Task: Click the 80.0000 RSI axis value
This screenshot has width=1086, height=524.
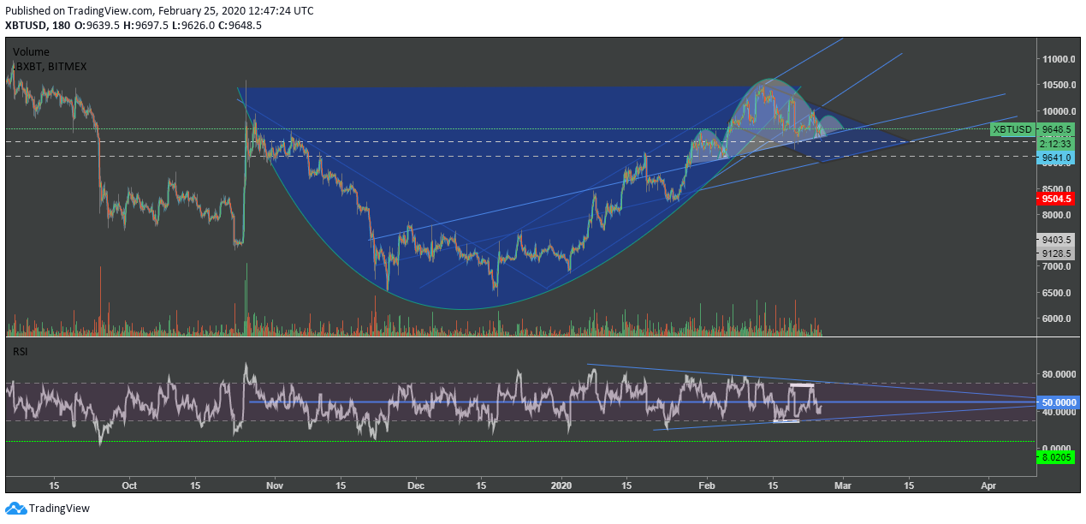Action: point(1058,374)
